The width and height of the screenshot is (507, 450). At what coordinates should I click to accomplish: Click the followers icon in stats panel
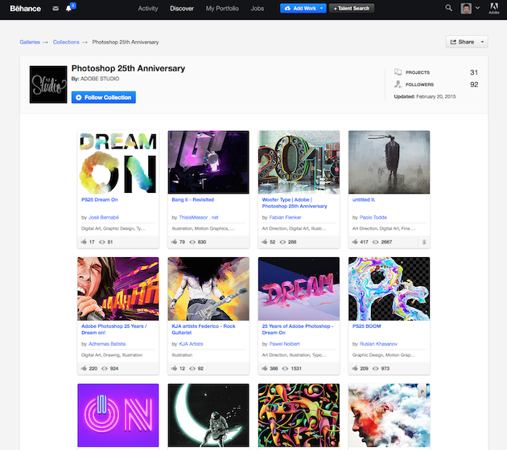pos(398,84)
